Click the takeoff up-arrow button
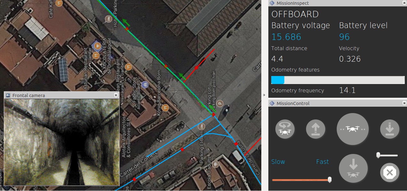Screen dimensions: 407x191 coord(316,129)
